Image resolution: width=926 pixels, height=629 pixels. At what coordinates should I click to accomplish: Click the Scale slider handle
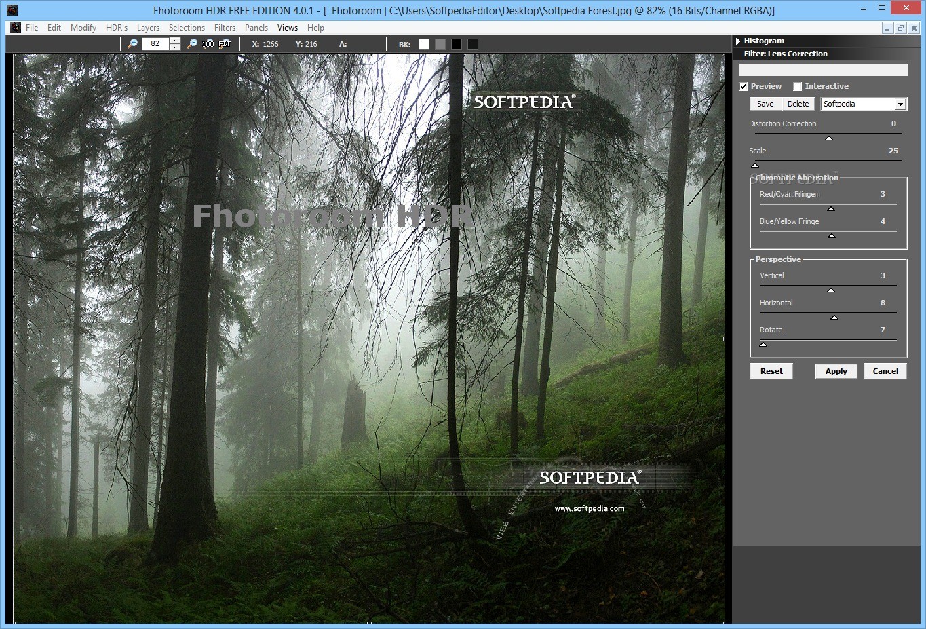[755, 166]
